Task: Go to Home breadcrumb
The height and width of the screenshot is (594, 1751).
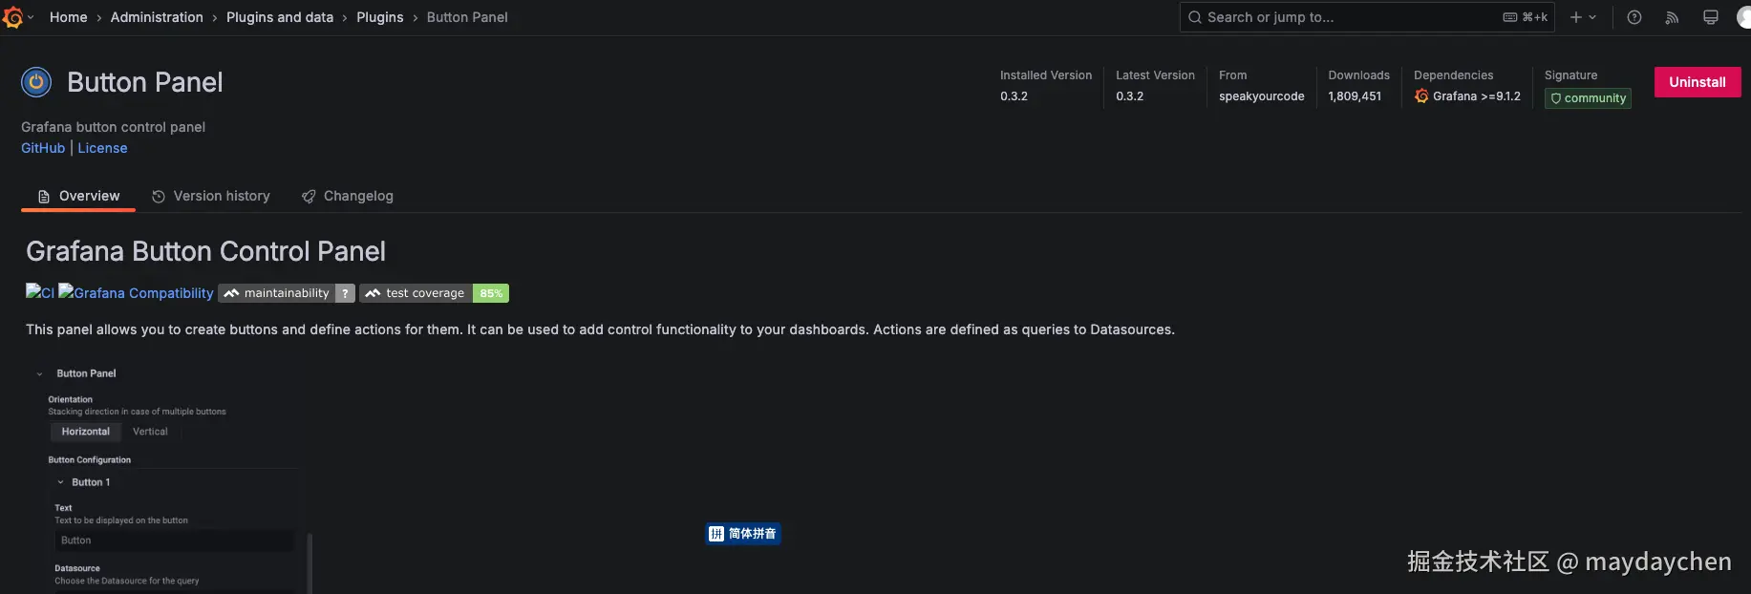Action: point(68,17)
